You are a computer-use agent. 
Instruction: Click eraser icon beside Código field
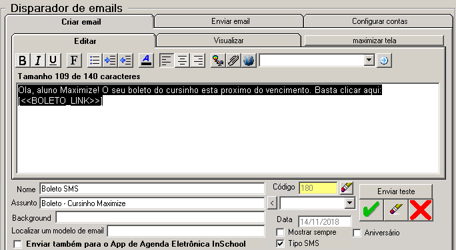pyautogui.click(x=347, y=188)
